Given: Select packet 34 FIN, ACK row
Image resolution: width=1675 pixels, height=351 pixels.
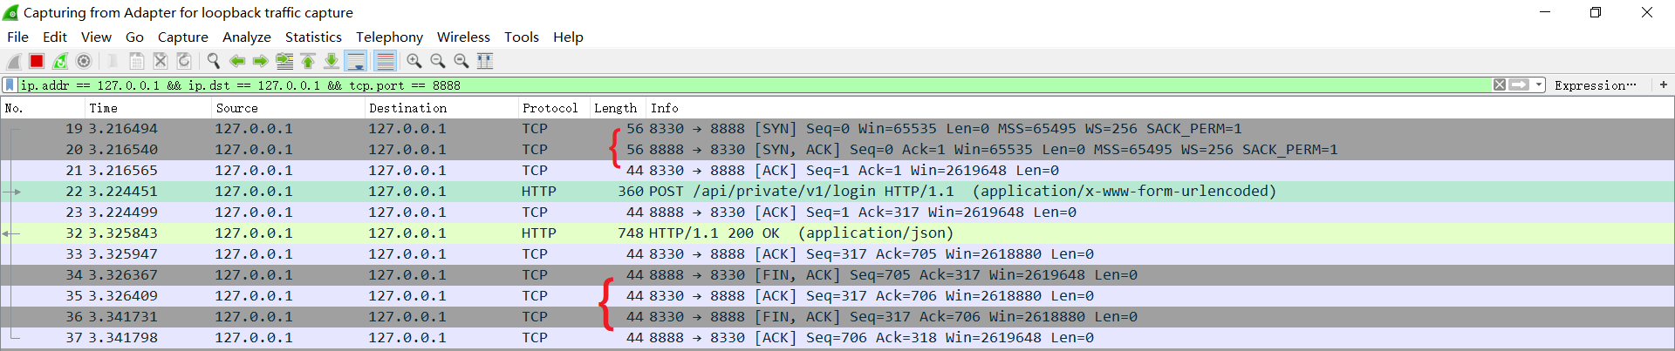Looking at the screenshot, I should coord(837,275).
